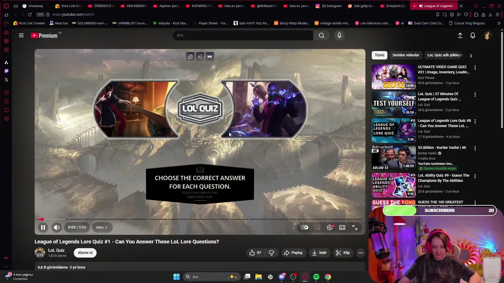This screenshot has height=283, width=504.
Task: Open the Twitch icon in Opera sidebar
Action: (6, 71)
